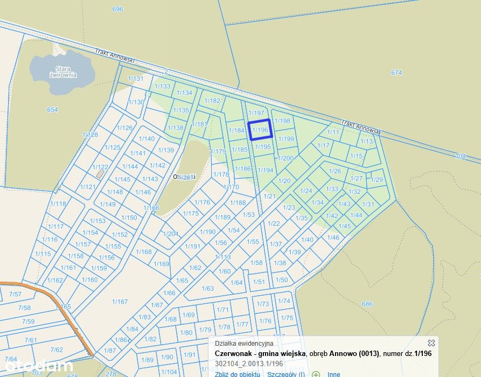The width and height of the screenshot is (481, 377).
Task: Click parcel 1/63 label
Action: tap(208, 288)
